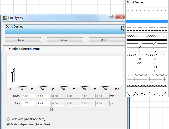The height and width of the screenshot is (129, 169).
Task: Click the upper black marker in pattern editor
Action: [x=14, y=70]
